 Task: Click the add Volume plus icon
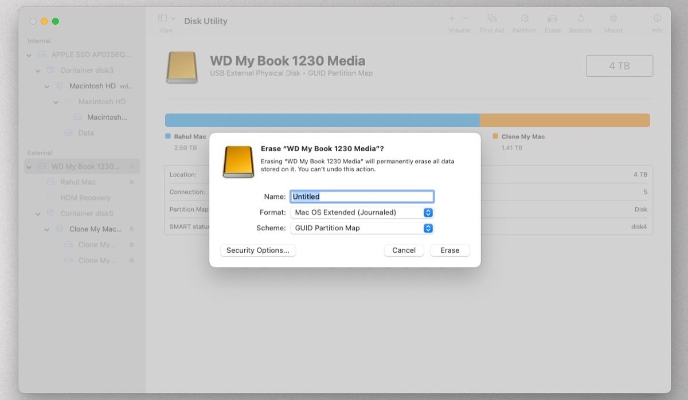point(452,18)
